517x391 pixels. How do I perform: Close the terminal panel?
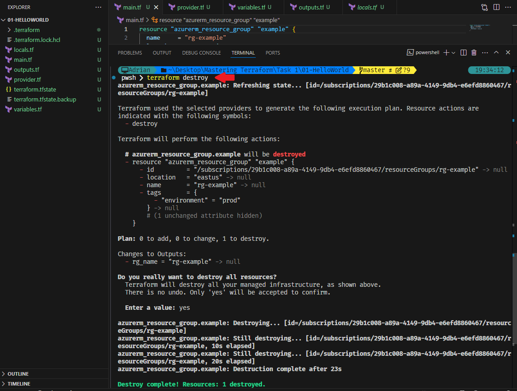[x=508, y=52]
